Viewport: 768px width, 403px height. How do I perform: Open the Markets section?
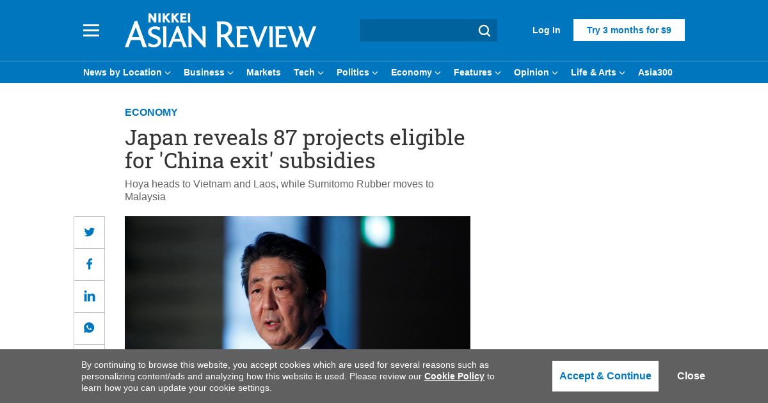point(264,72)
